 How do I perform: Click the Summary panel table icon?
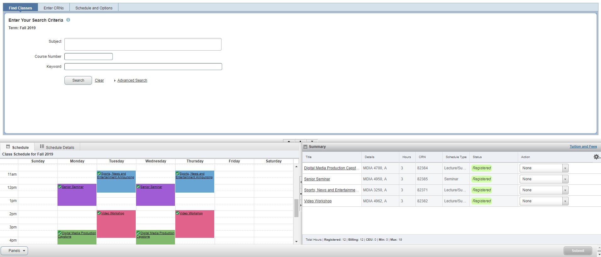click(305, 147)
